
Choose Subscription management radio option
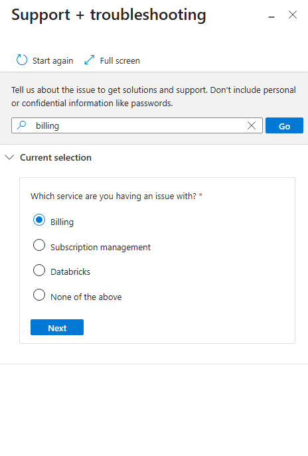[39, 245]
